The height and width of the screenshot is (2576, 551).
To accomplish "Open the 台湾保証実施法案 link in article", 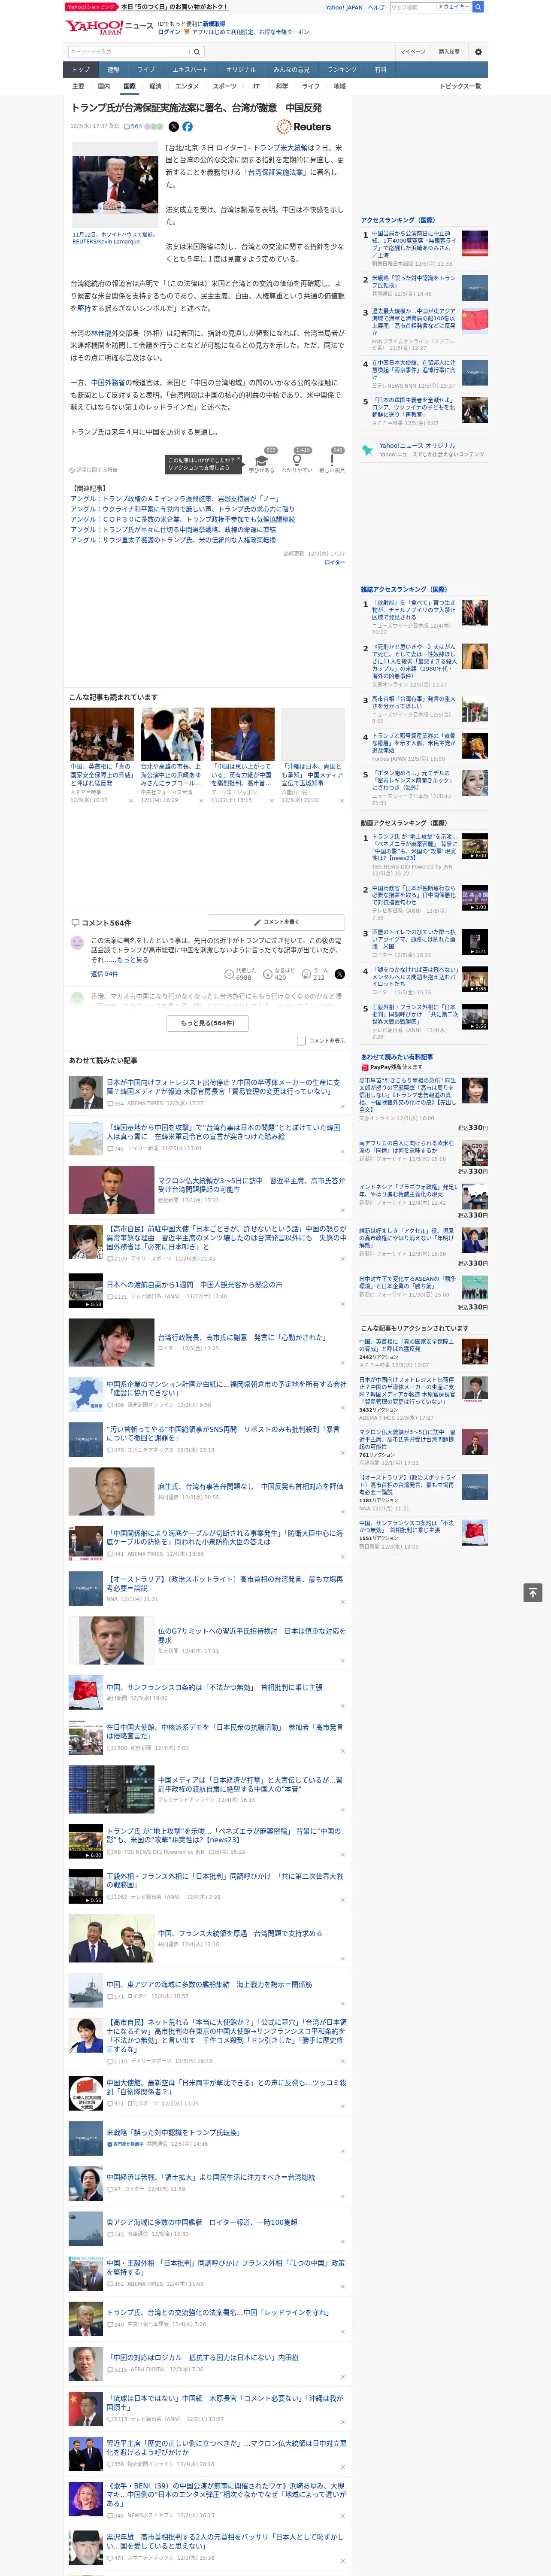I will tap(277, 172).
